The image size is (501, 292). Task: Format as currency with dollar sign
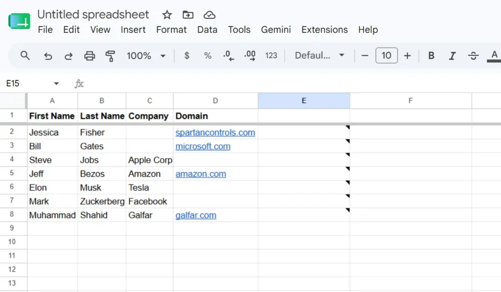(x=187, y=56)
